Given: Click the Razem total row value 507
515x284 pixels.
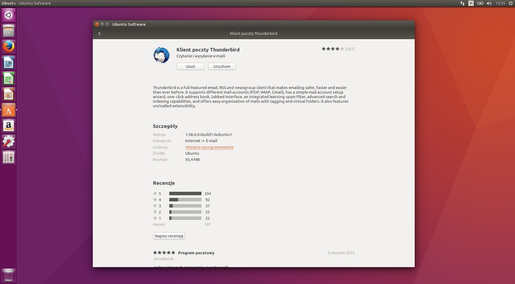Looking at the screenshot, I should click(x=208, y=224).
